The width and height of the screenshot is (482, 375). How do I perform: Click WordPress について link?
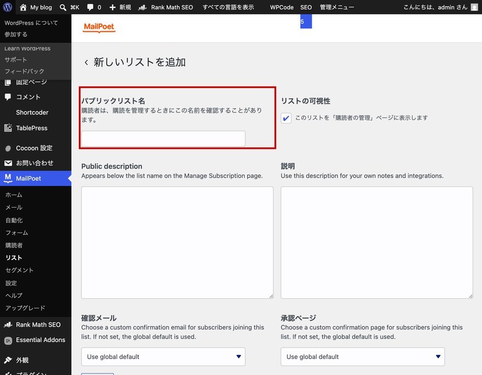pyautogui.click(x=31, y=23)
